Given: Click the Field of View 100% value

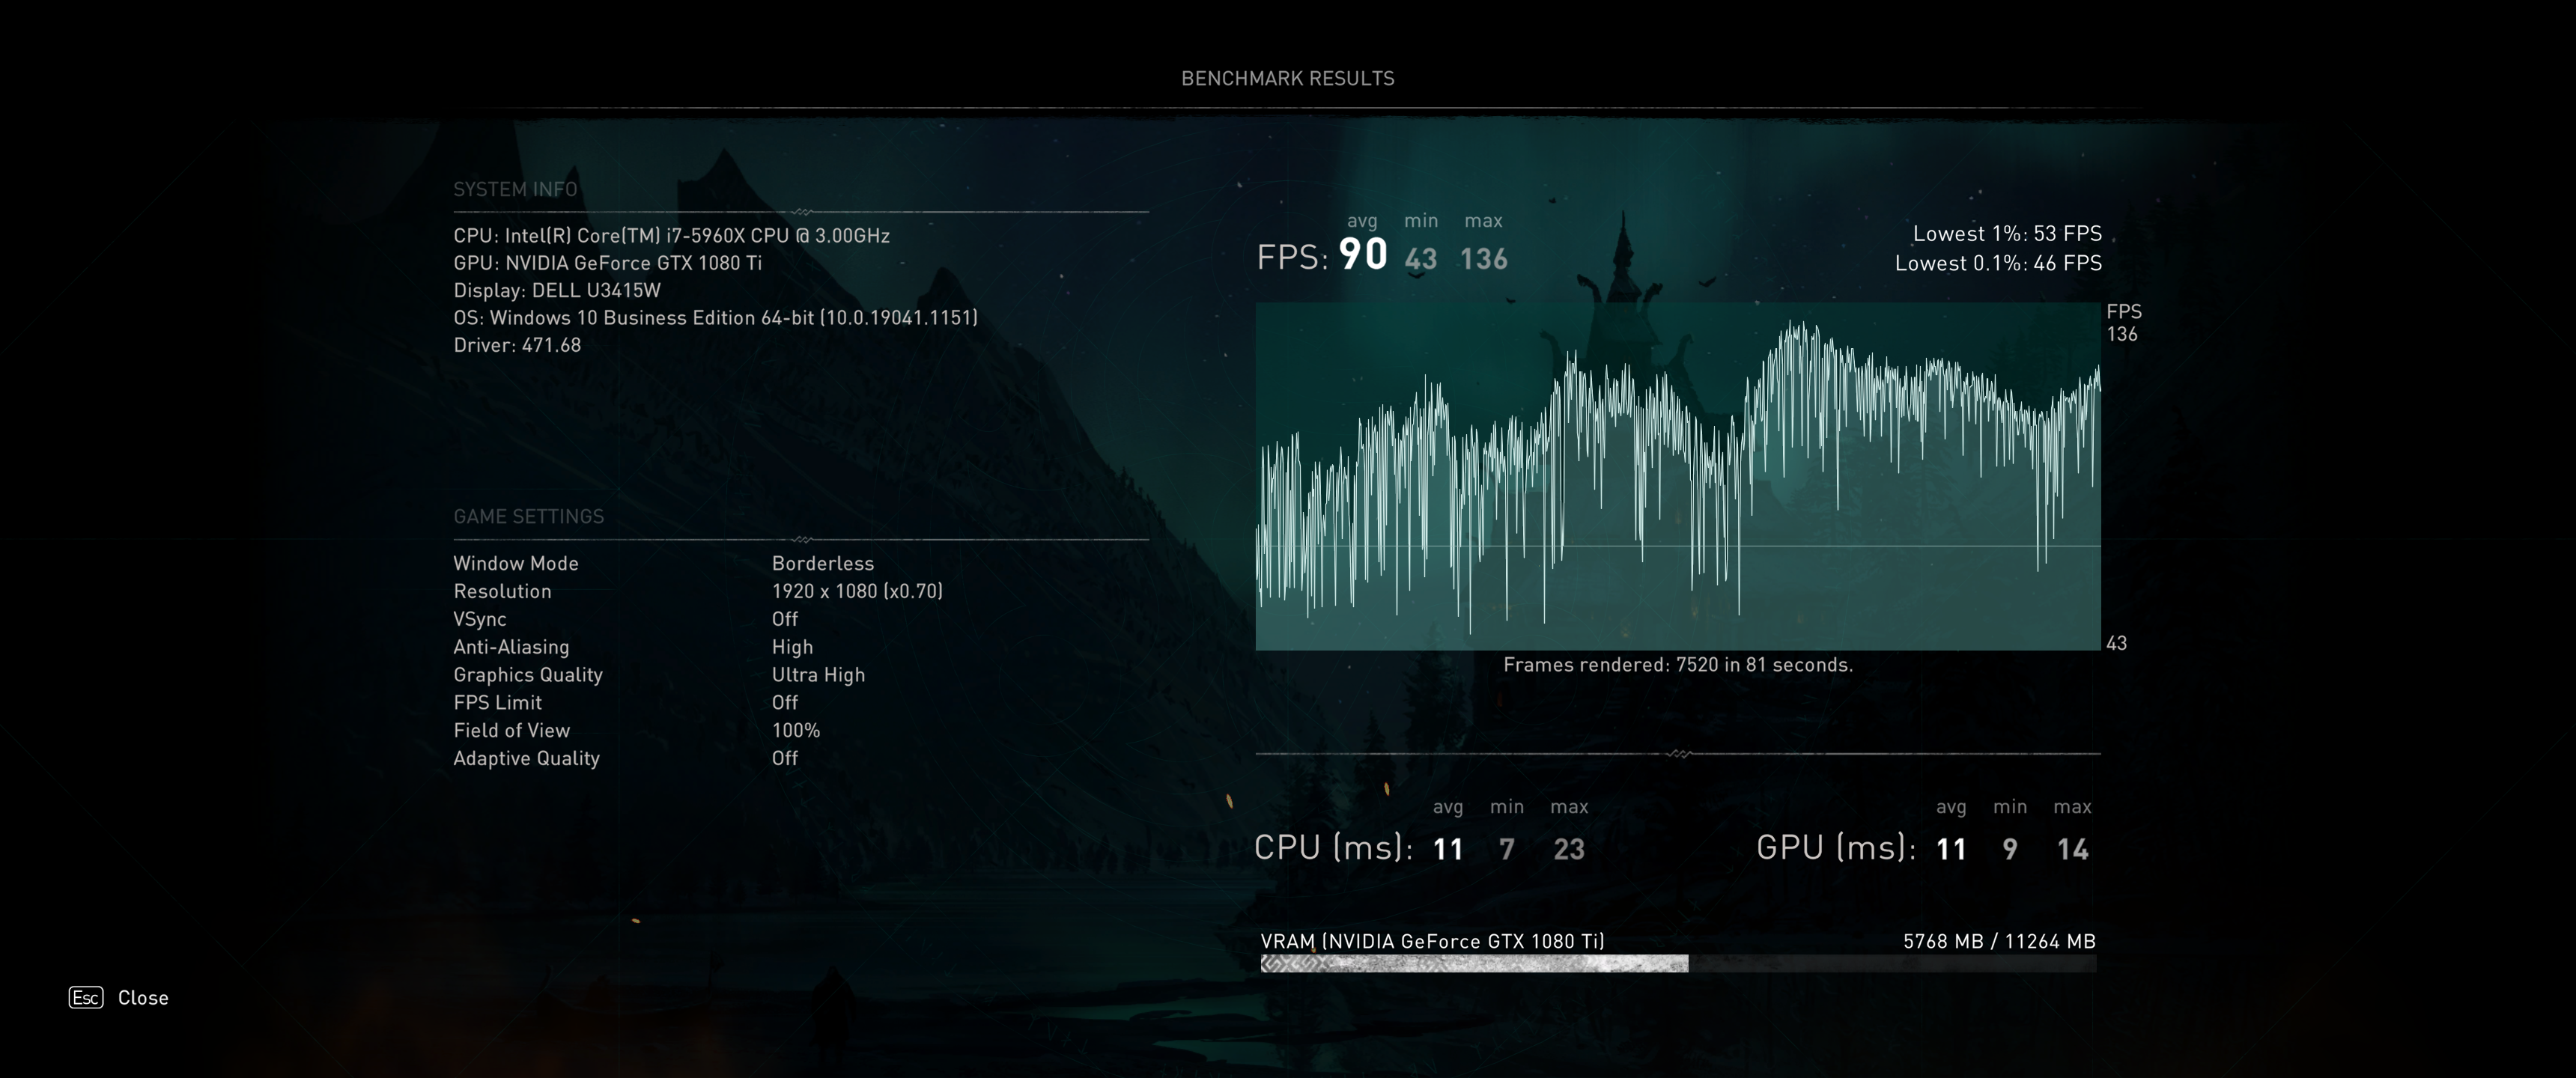Looking at the screenshot, I should (795, 730).
